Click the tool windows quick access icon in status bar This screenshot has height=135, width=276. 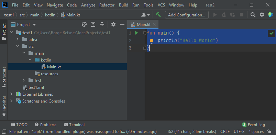pos(4,132)
